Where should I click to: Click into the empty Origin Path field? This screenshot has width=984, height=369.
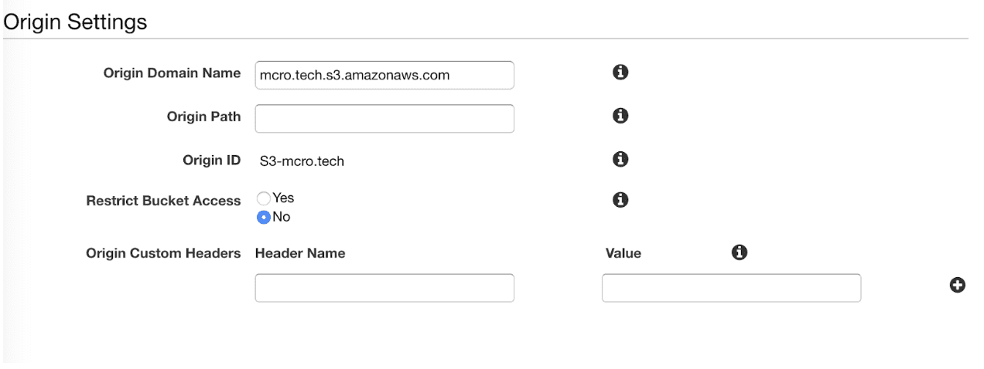pyautogui.click(x=384, y=119)
